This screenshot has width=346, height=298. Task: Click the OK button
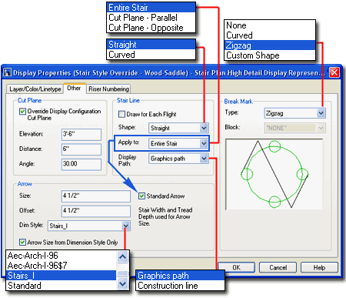click(x=236, y=267)
